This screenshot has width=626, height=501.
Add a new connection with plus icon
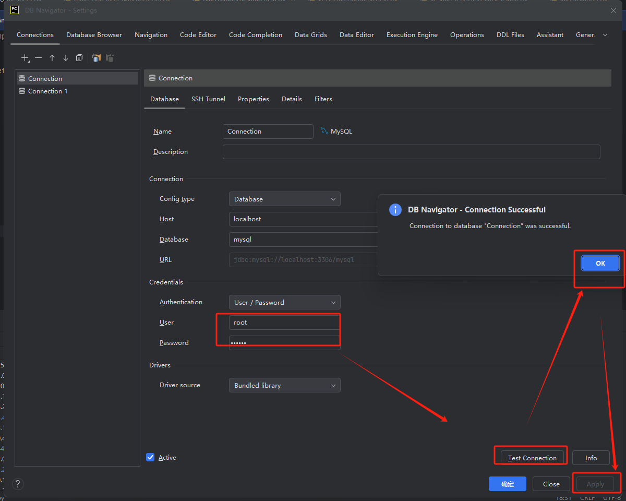(25, 58)
